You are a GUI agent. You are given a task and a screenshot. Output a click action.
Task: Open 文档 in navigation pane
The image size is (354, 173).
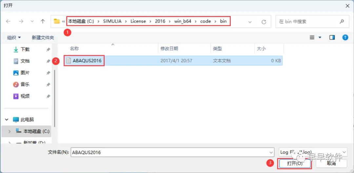click(x=25, y=61)
